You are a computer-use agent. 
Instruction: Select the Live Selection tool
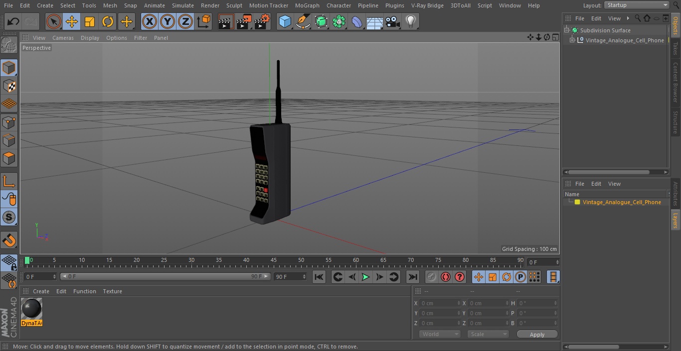(54, 21)
